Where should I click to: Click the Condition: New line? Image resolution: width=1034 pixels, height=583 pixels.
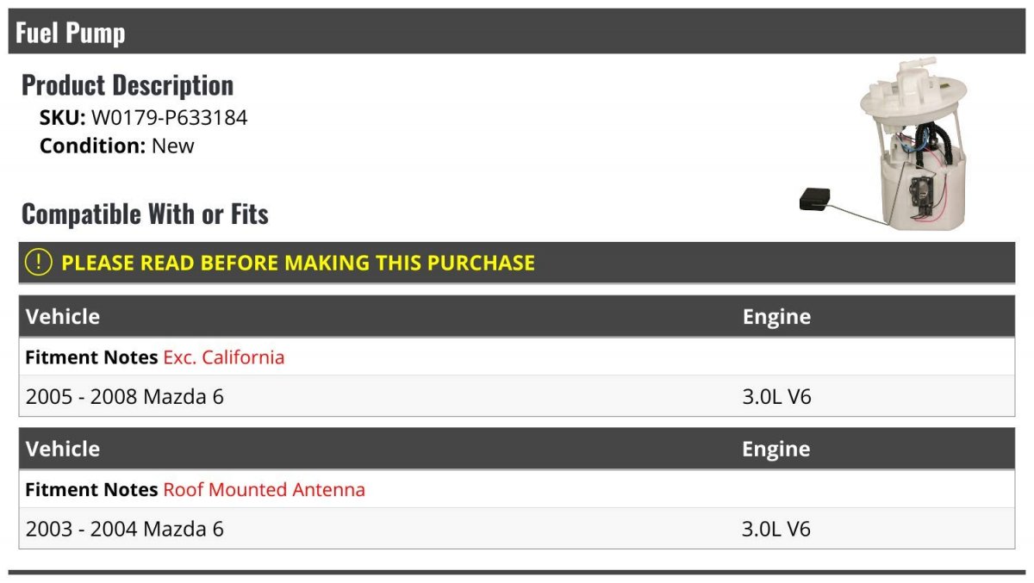pos(117,146)
